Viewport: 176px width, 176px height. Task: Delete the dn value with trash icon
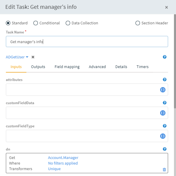(x=164, y=170)
